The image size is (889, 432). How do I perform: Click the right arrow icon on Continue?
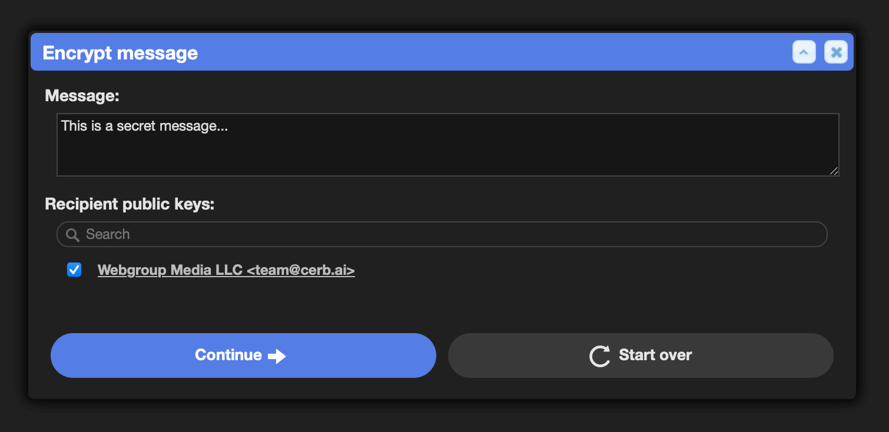pos(277,355)
